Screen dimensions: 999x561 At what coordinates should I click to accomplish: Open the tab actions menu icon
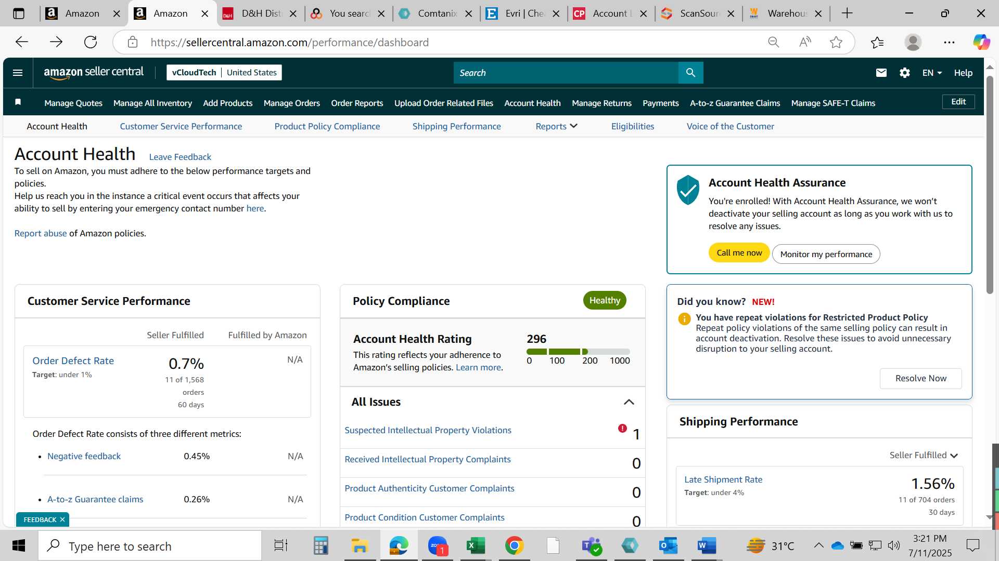(x=19, y=14)
